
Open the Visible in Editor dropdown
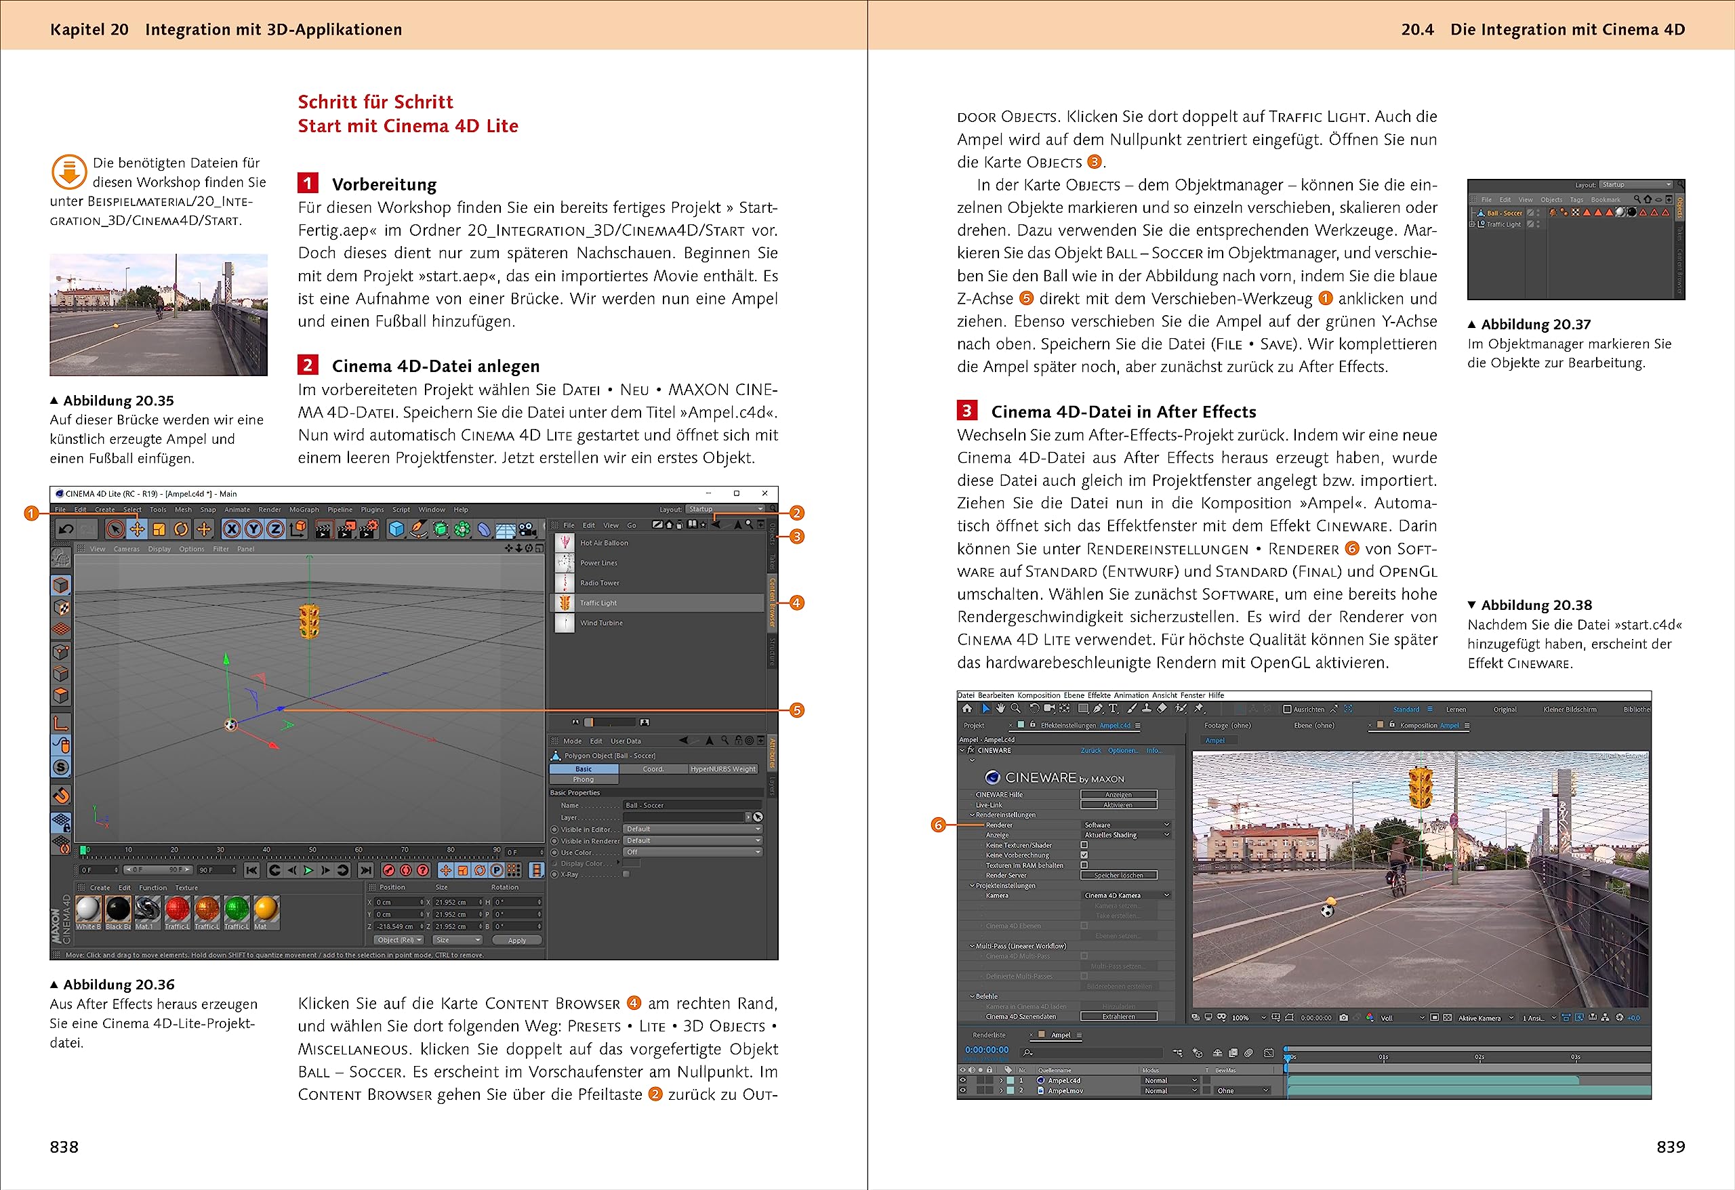[692, 829]
